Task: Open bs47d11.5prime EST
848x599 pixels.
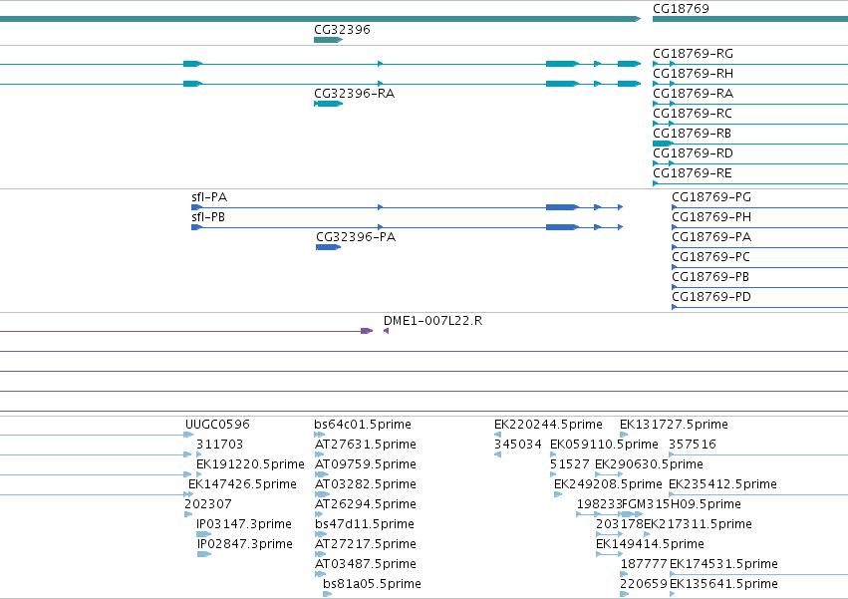Action: click(x=365, y=524)
